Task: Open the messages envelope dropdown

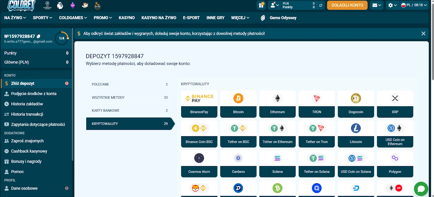Action: point(377,5)
